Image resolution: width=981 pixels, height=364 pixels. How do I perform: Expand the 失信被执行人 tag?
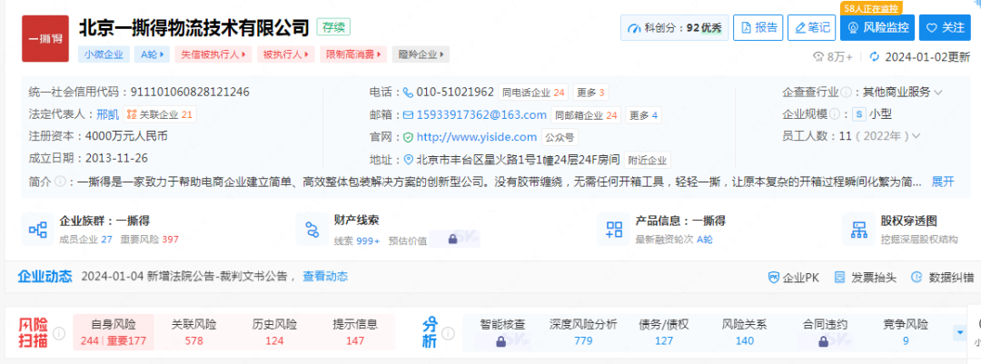(x=213, y=54)
